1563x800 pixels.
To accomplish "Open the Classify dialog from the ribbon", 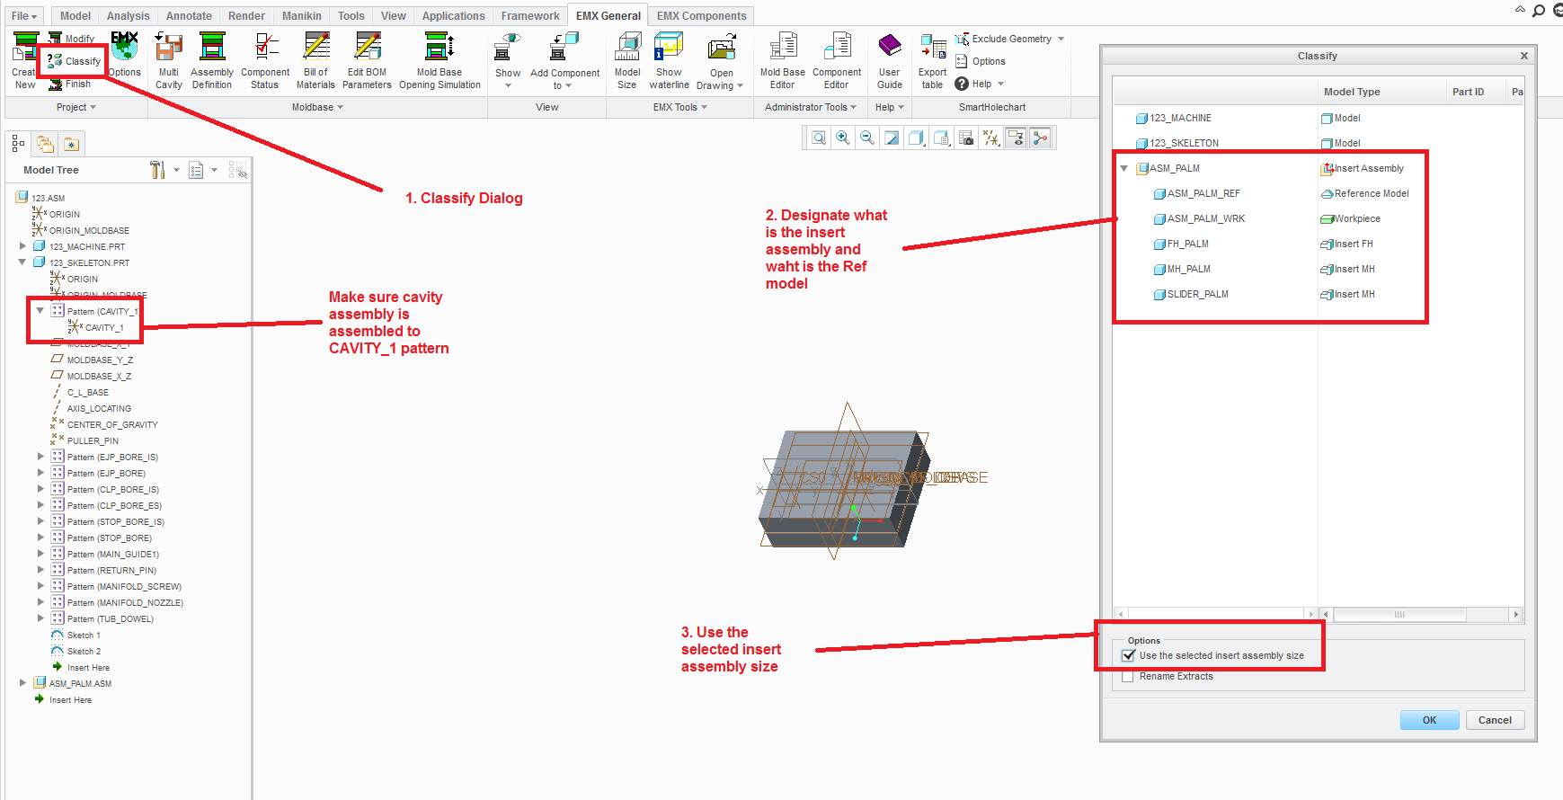I will click(74, 61).
